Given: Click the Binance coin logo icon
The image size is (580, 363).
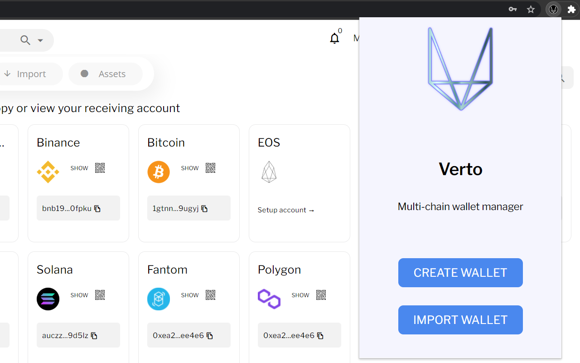Looking at the screenshot, I should pos(48,172).
